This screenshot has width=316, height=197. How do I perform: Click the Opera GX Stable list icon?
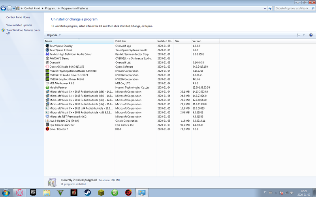coord(47,67)
